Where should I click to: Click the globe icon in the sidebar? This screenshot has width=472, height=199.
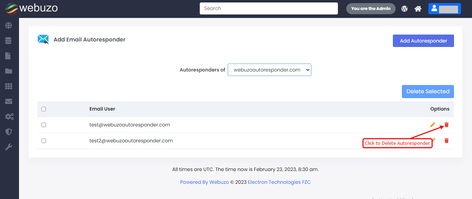coord(9,26)
